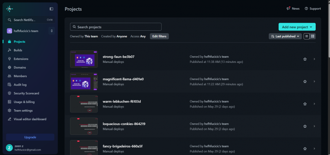This screenshot has height=155, width=330.
Task: Switch to list view layout
Action: [x=307, y=36]
